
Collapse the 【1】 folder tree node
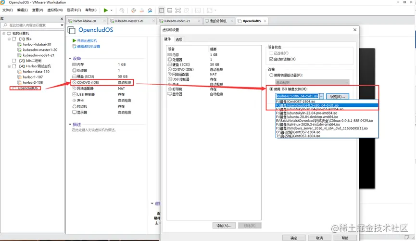[x=9, y=39]
